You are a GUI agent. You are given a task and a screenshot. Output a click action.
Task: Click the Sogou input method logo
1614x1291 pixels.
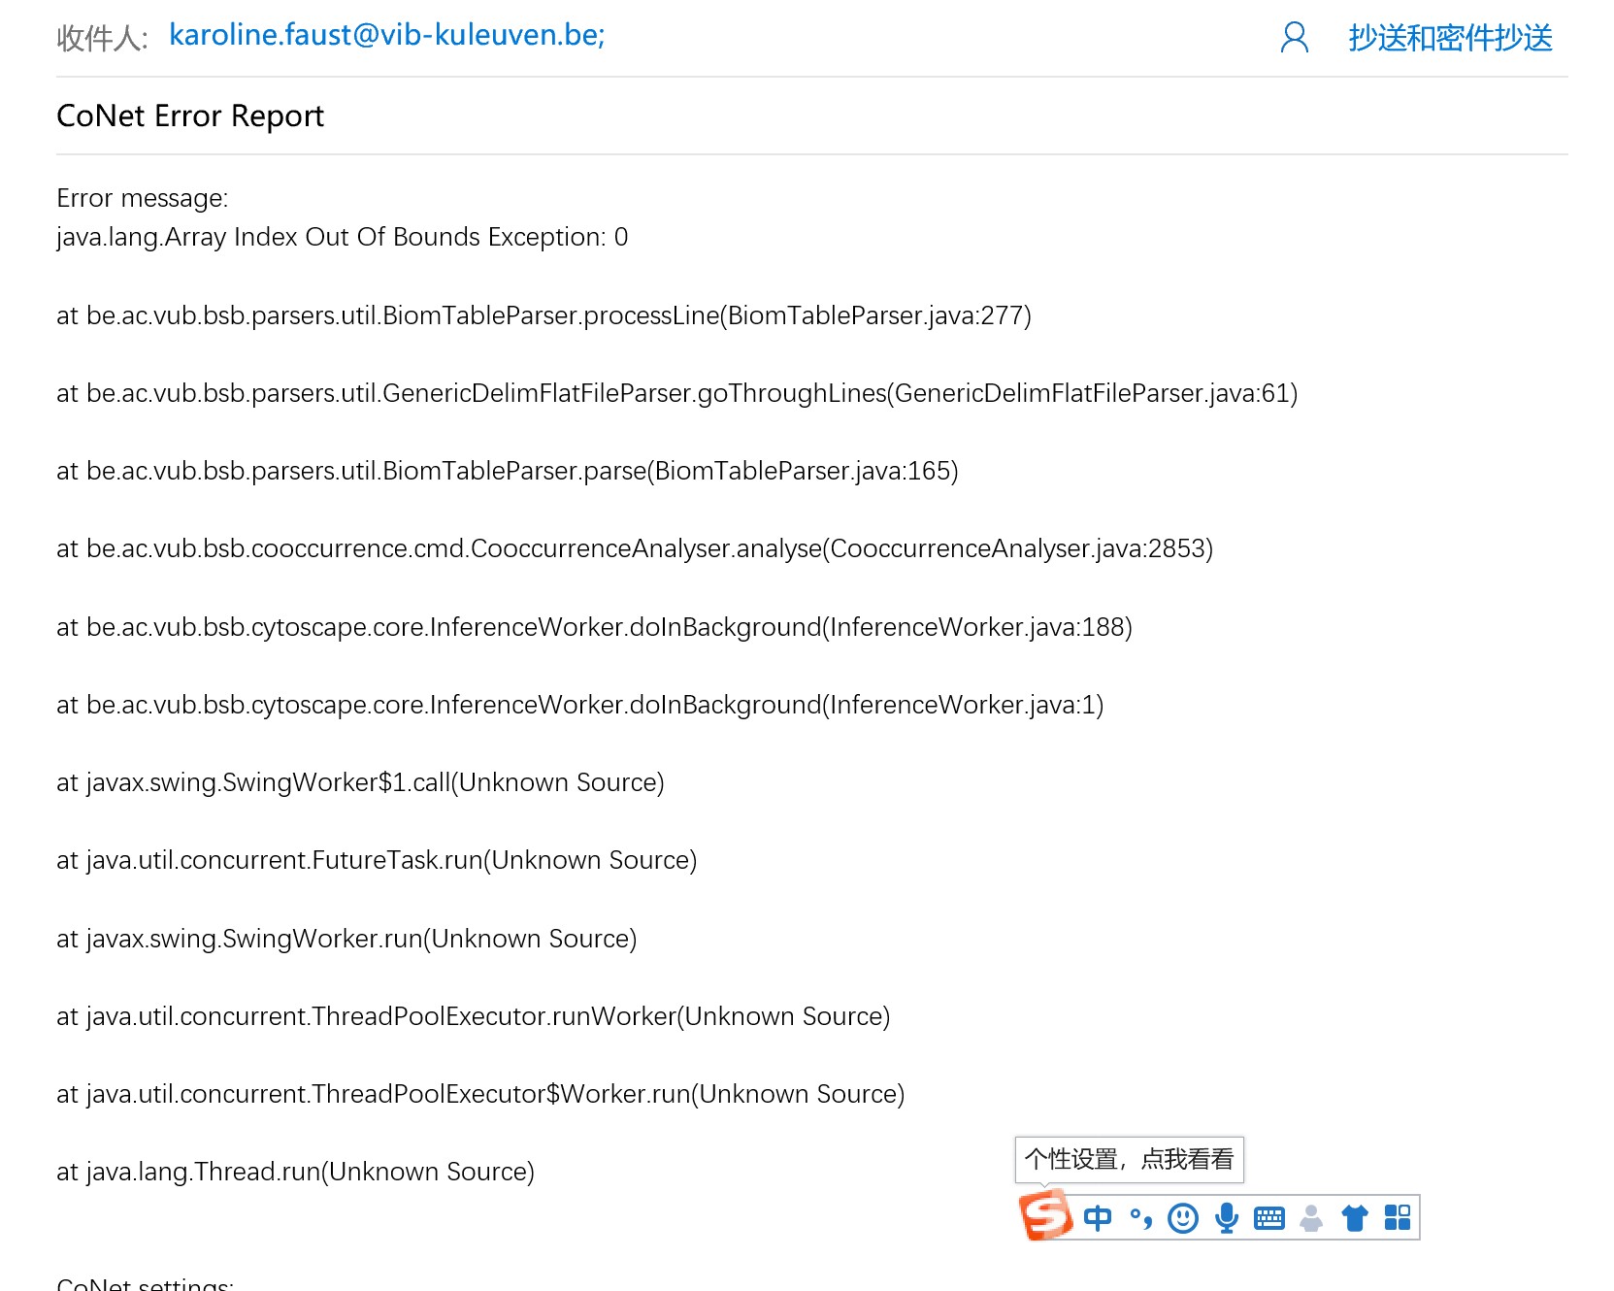(1045, 1216)
